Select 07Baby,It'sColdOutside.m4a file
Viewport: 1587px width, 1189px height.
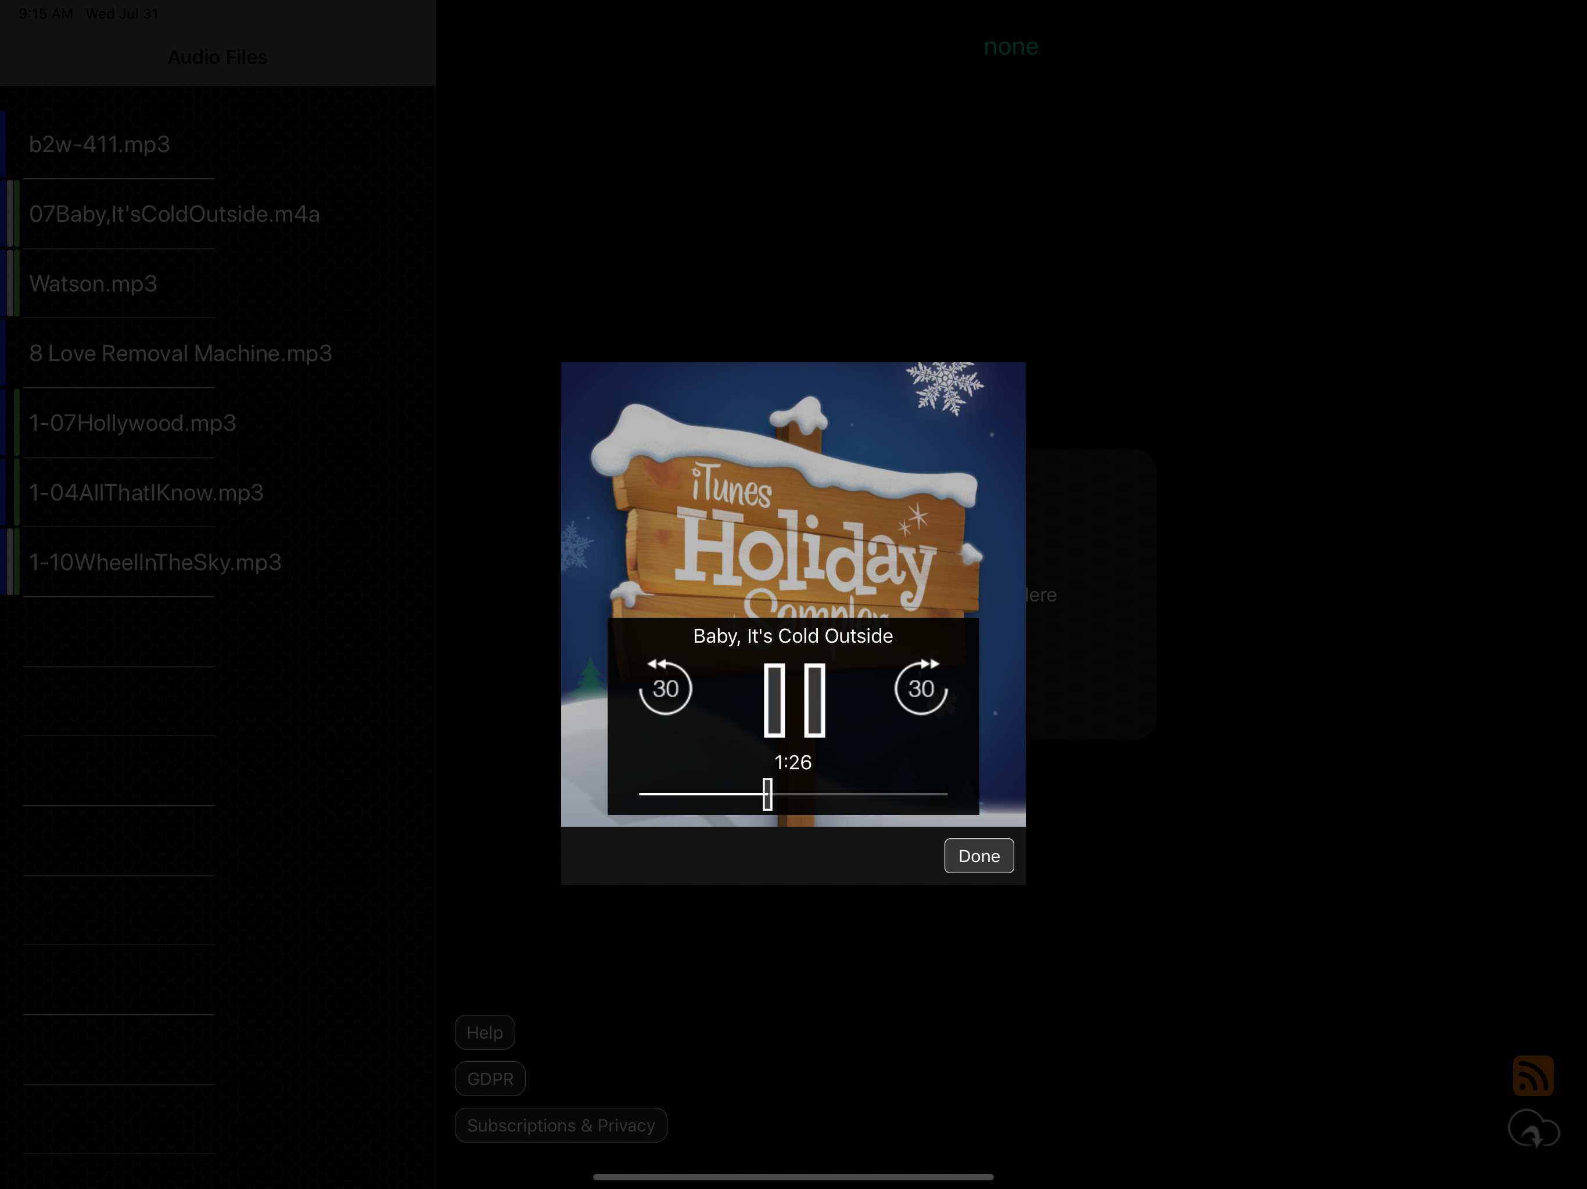(218, 214)
